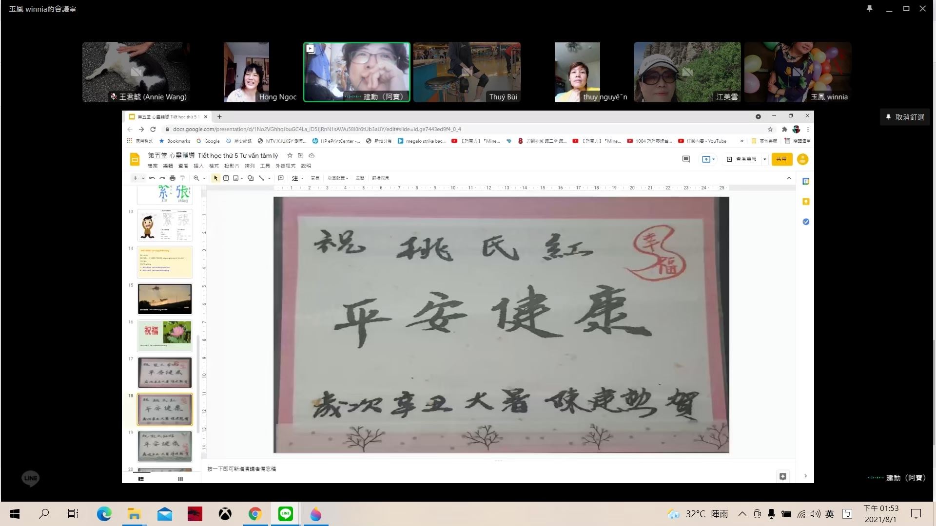This screenshot has height=526, width=936.
Task: Click the insert image icon
Action: tap(236, 178)
